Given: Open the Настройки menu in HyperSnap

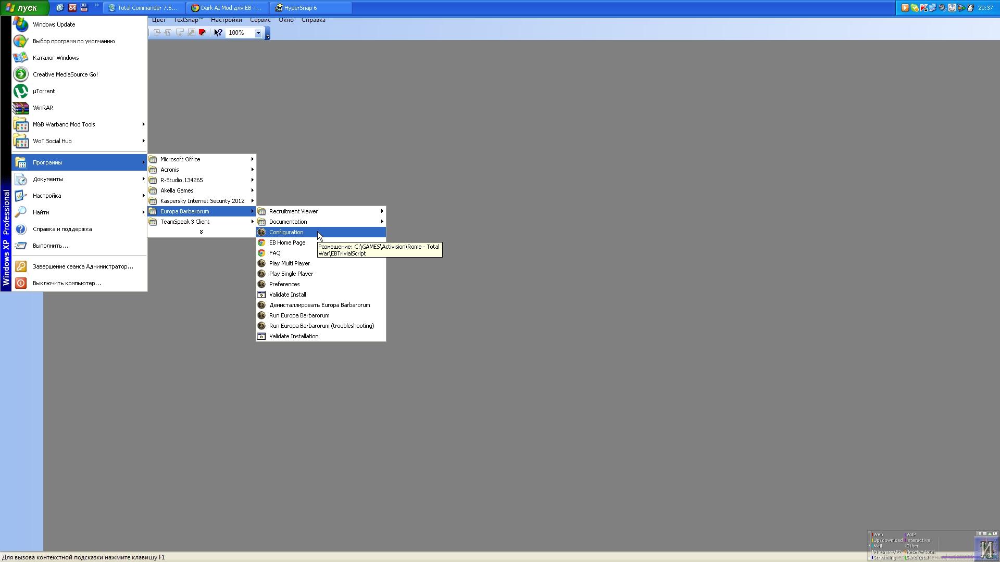Looking at the screenshot, I should pyautogui.click(x=227, y=20).
